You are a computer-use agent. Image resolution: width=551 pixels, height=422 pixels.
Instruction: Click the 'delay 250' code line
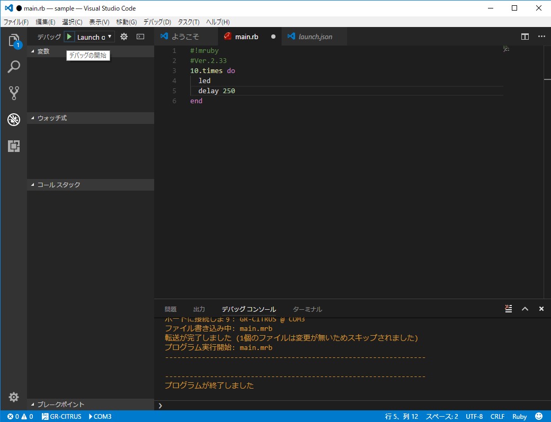[217, 91]
